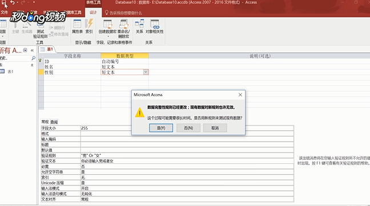This screenshot has width=370, height=206.
Task: Select the 姓名 field name cell
Action: coord(72,67)
